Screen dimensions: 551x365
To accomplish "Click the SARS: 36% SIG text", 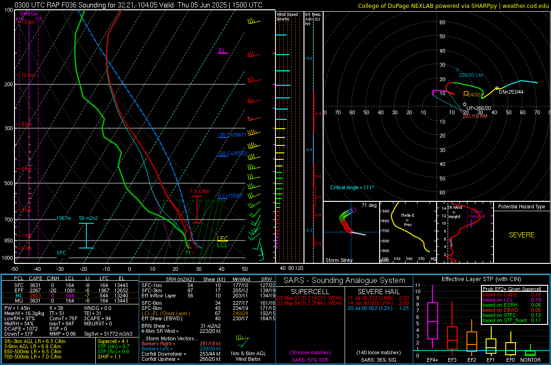I will (378, 360).
